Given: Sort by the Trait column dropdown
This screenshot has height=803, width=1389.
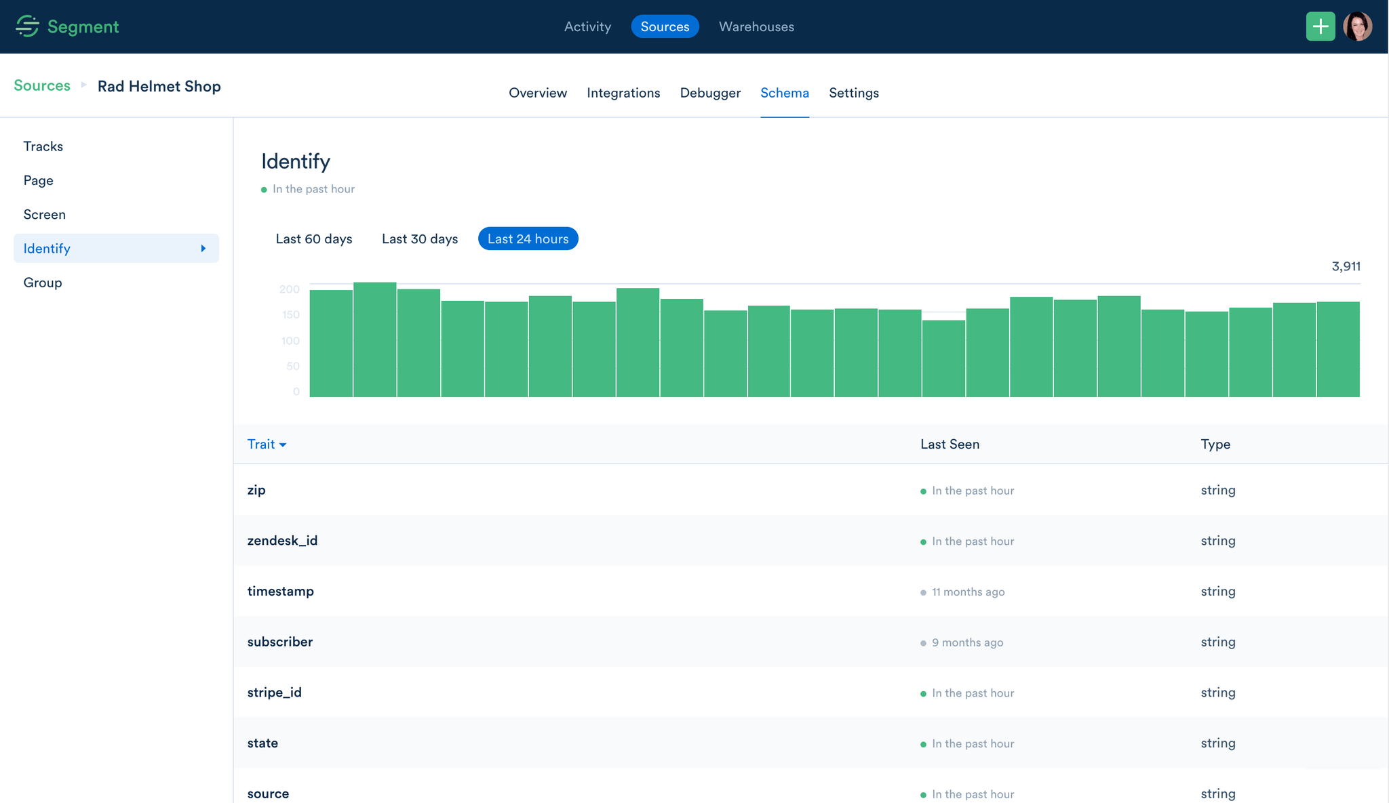Looking at the screenshot, I should tap(267, 445).
